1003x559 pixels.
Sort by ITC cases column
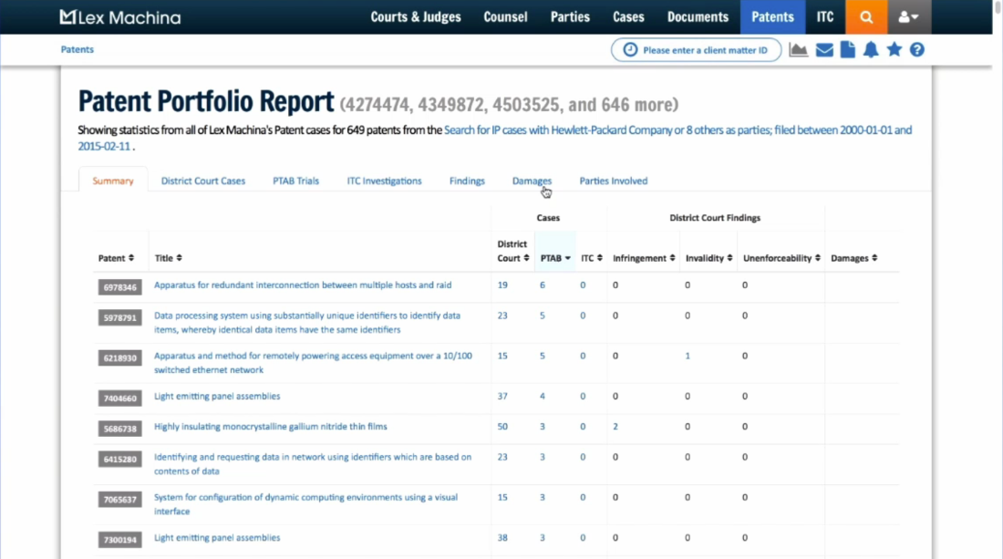coord(592,258)
